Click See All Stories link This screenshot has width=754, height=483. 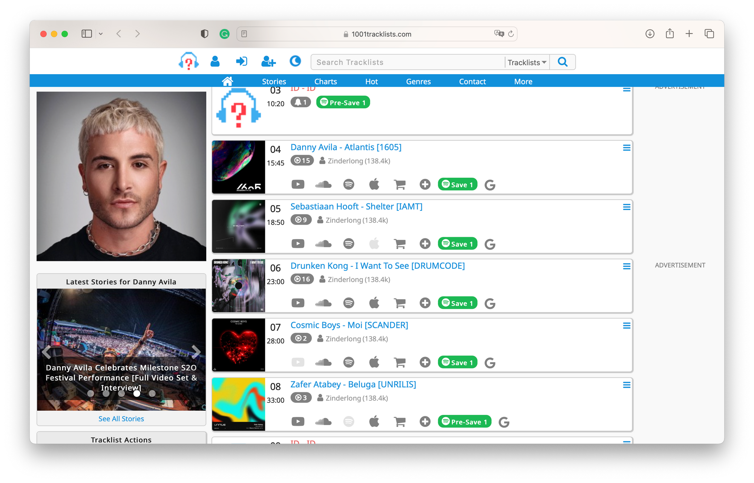[x=121, y=419]
